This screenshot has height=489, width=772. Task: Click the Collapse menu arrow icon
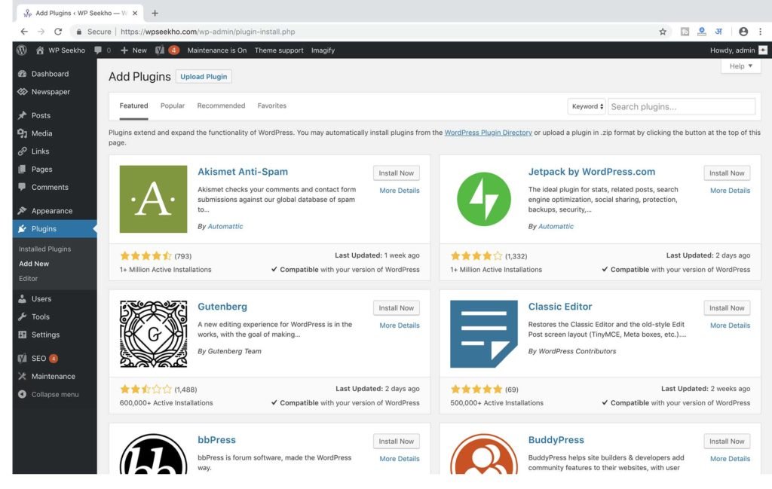[22, 394]
